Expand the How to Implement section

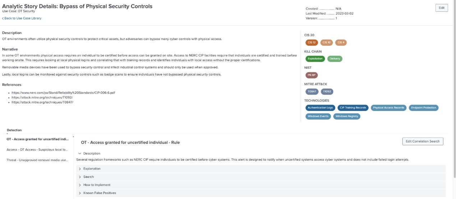pyautogui.click(x=97, y=185)
